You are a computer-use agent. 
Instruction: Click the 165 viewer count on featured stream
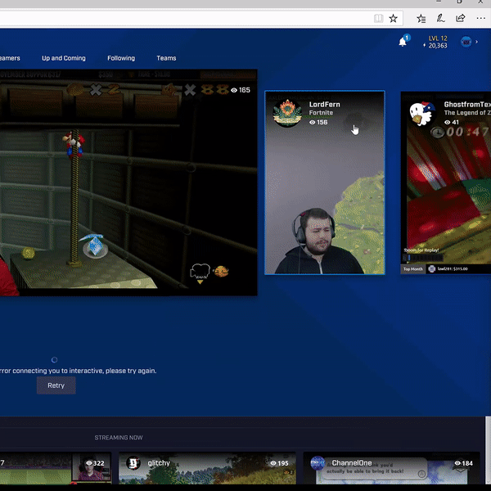pos(241,90)
